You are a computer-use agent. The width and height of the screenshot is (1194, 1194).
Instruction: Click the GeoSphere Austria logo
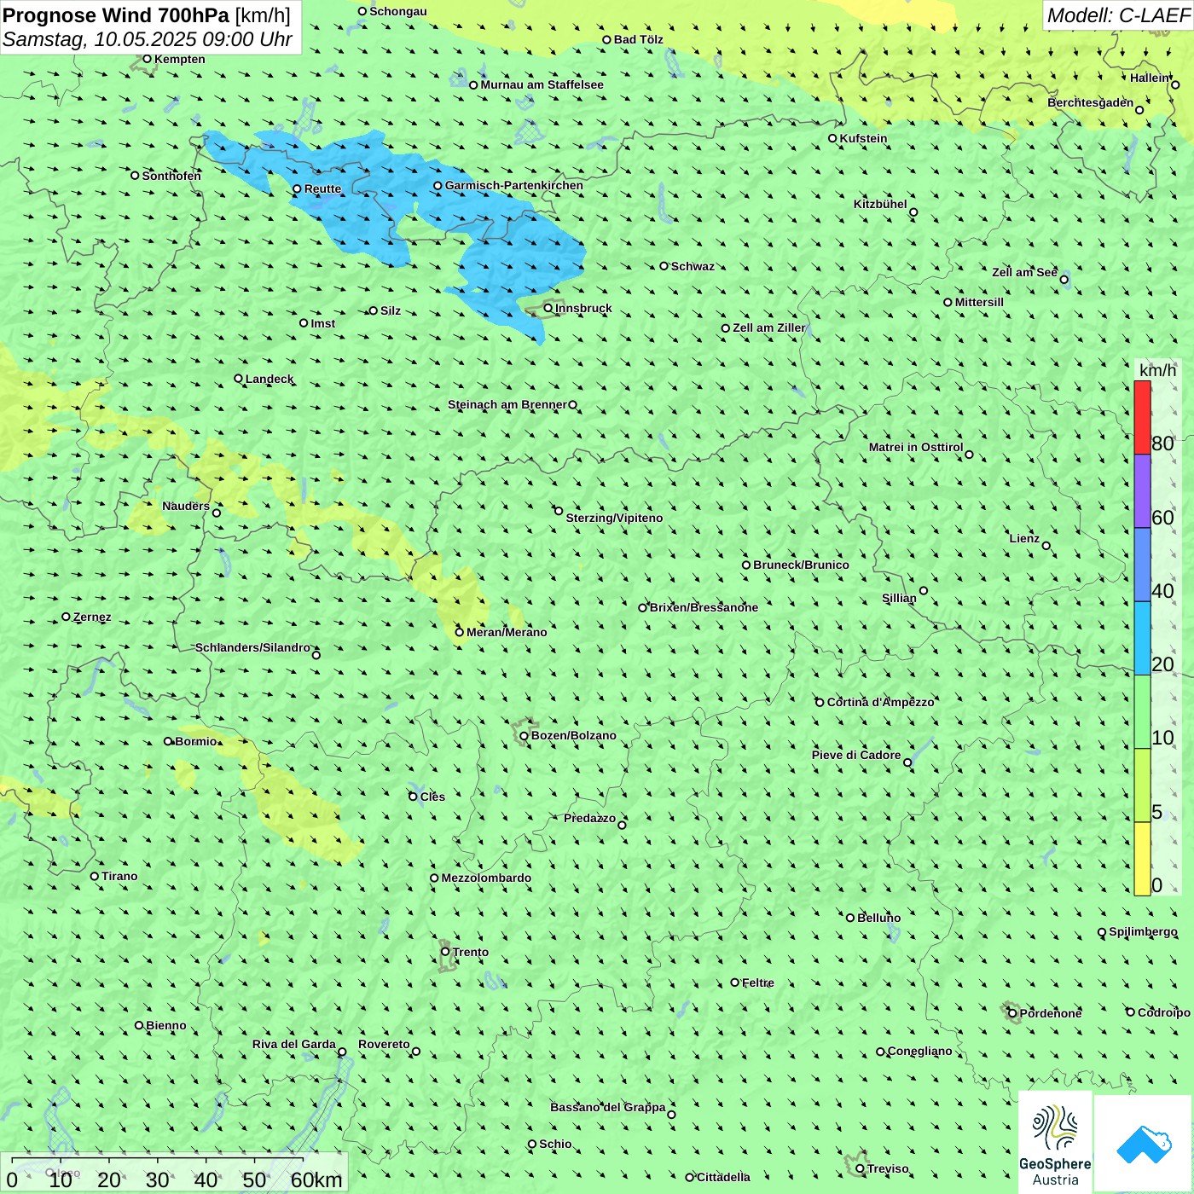tap(1055, 1141)
